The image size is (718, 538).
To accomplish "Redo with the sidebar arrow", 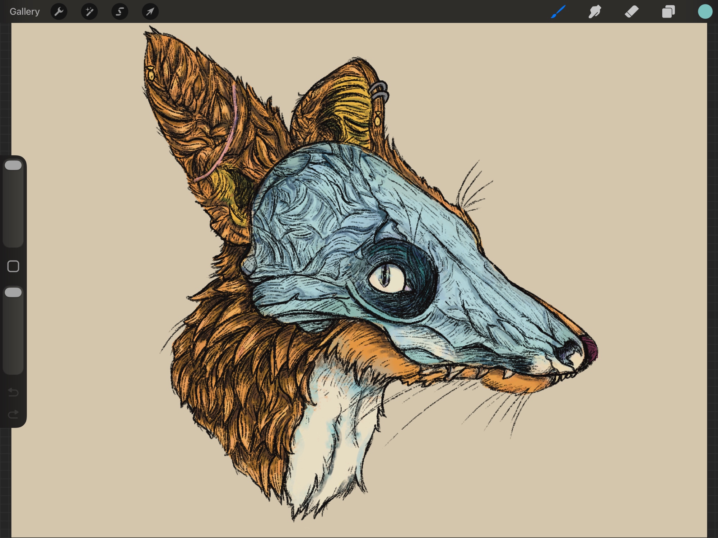I will point(13,415).
